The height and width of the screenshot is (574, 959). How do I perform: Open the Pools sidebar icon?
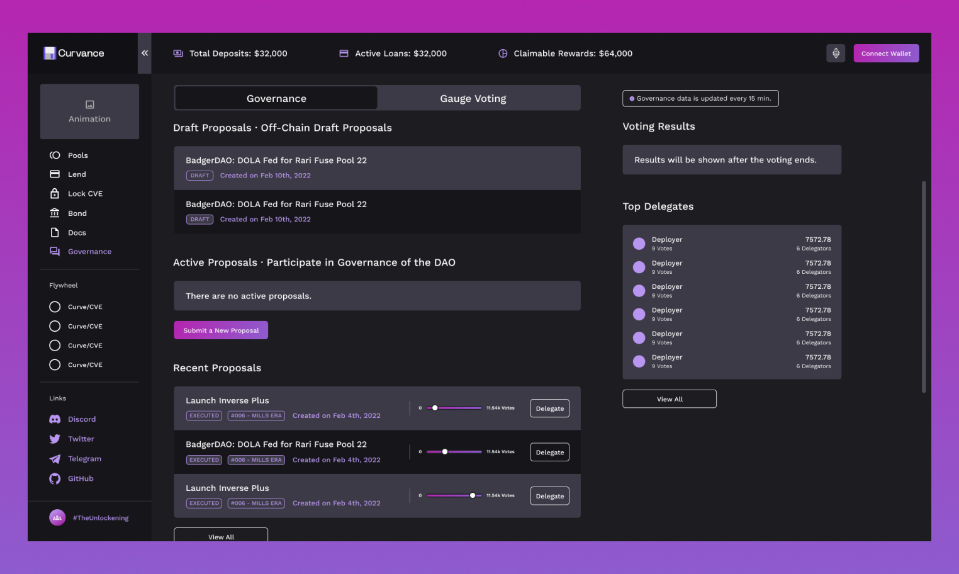[x=55, y=155]
